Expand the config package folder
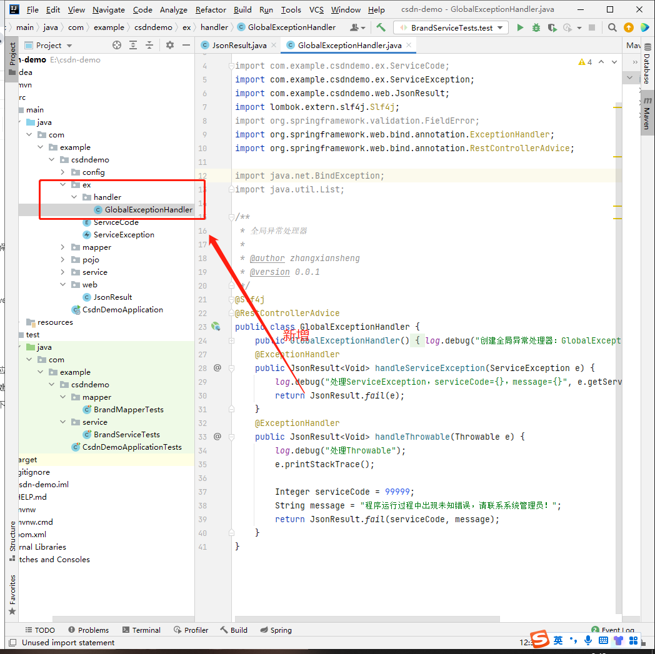 click(62, 172)
